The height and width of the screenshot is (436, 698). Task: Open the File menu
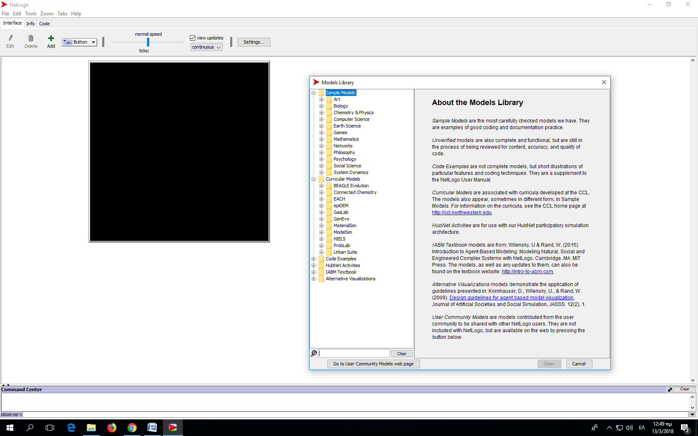pos(5,14)
